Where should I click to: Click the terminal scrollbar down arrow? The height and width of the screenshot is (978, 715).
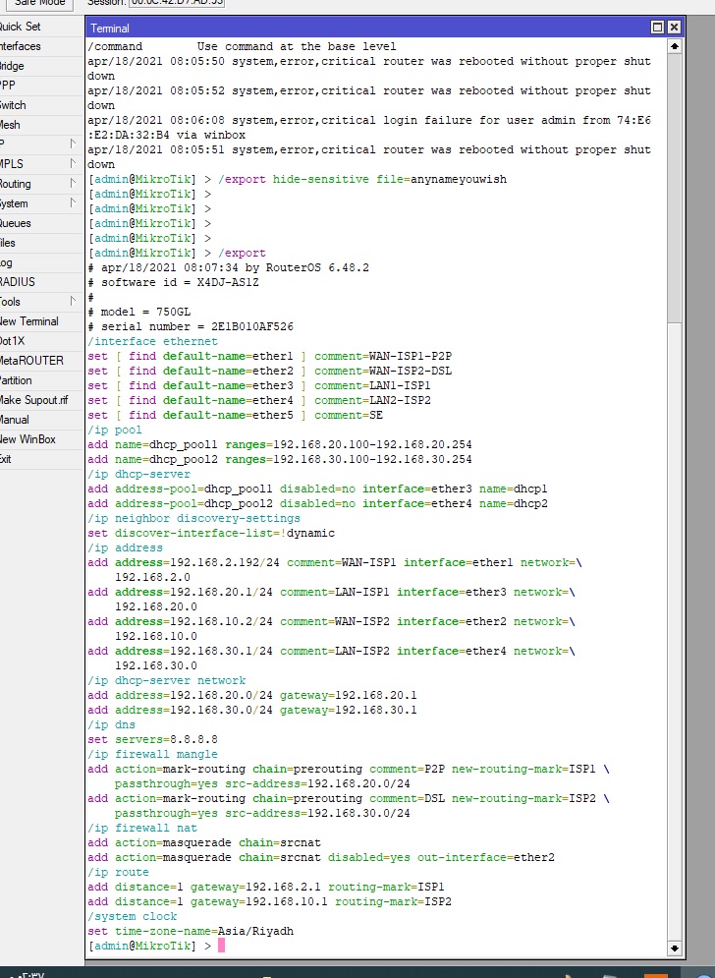tap(674, 949)
